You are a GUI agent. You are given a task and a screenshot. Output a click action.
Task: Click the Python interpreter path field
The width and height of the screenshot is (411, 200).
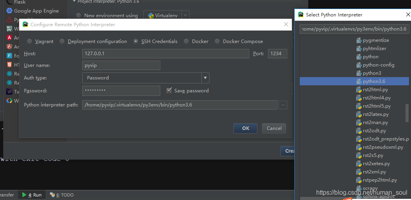(x=180, y=105)
